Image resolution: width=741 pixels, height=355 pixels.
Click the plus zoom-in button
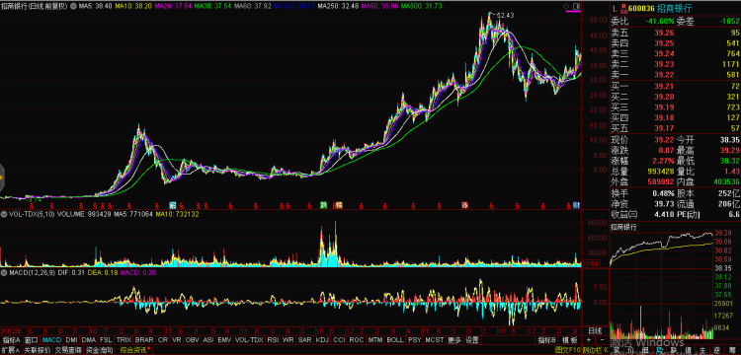tap(589, 340)
